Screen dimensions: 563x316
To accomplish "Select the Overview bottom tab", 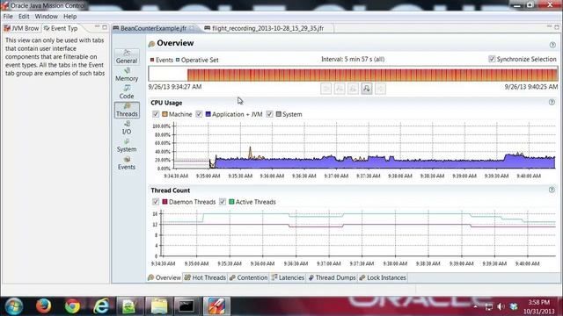I will 165,277.
